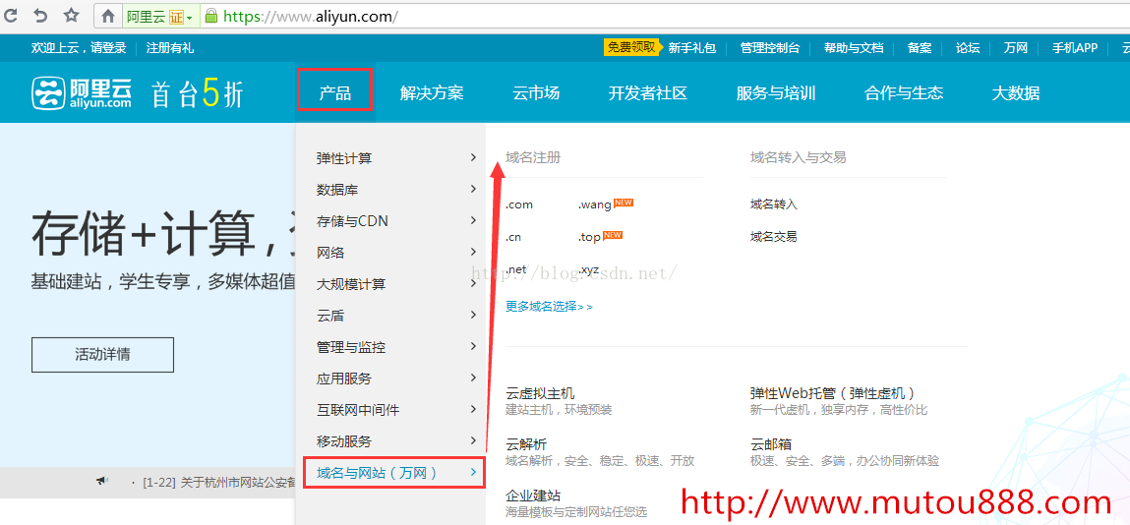Expand the 移动服务 category
The height and width of the screenshot is (525, 1130).
coord(390,441)
